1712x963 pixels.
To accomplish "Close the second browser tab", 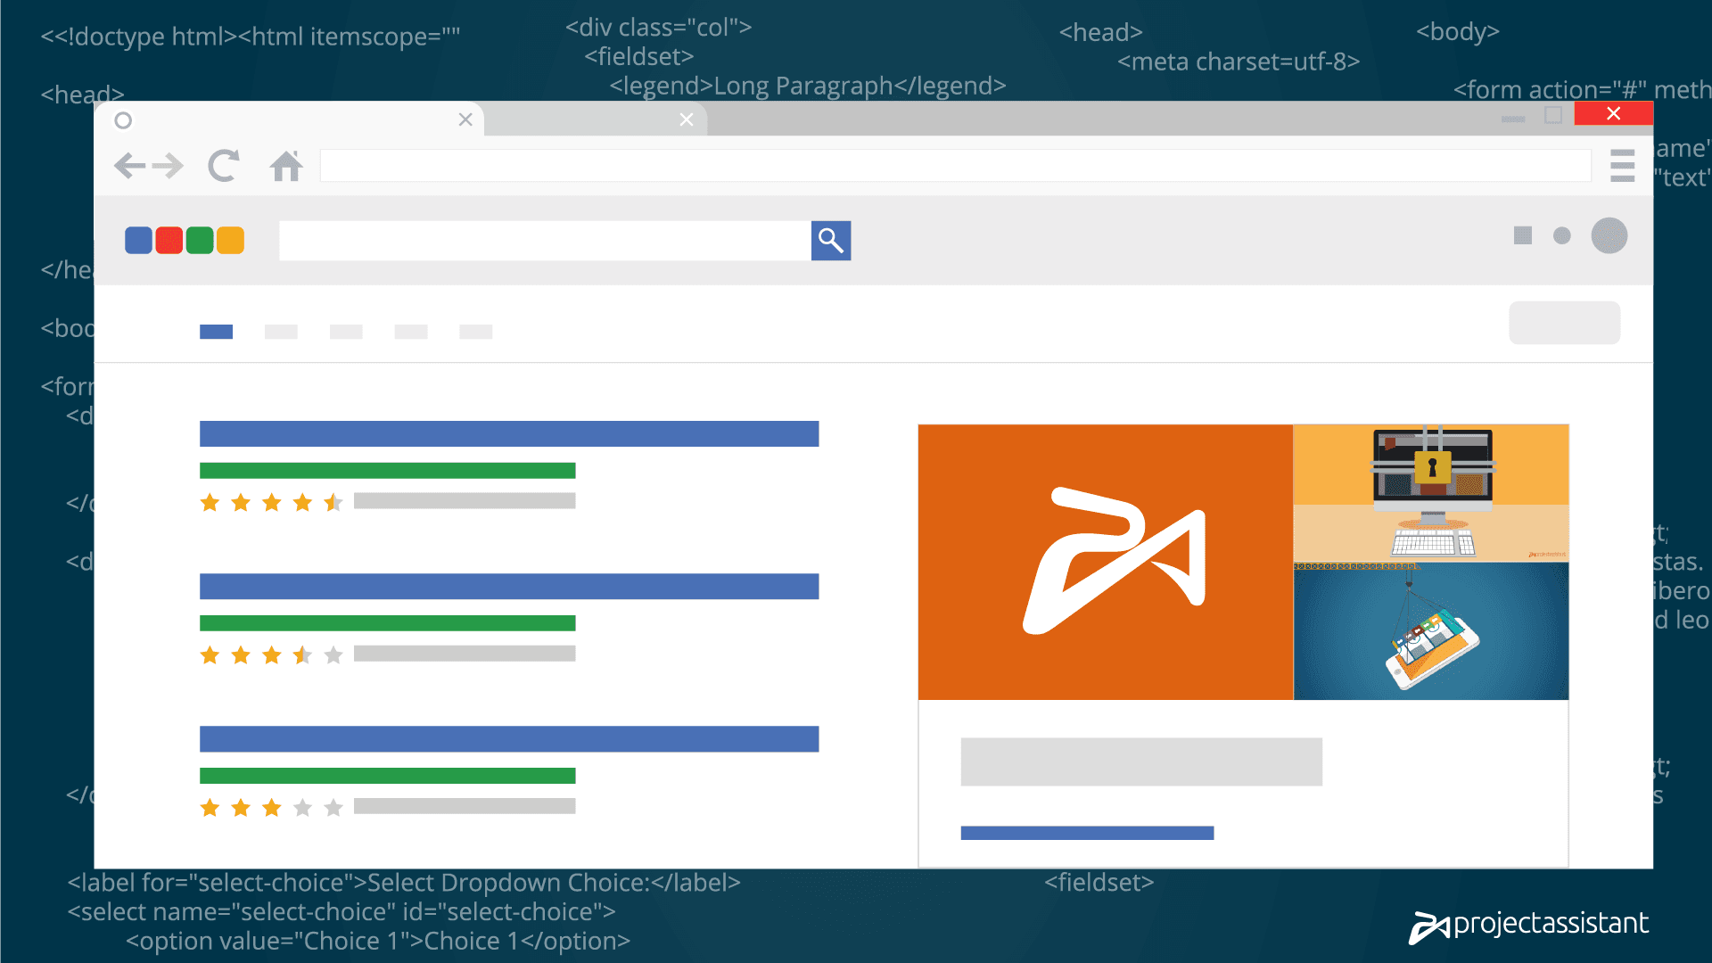I will point(686,119).
